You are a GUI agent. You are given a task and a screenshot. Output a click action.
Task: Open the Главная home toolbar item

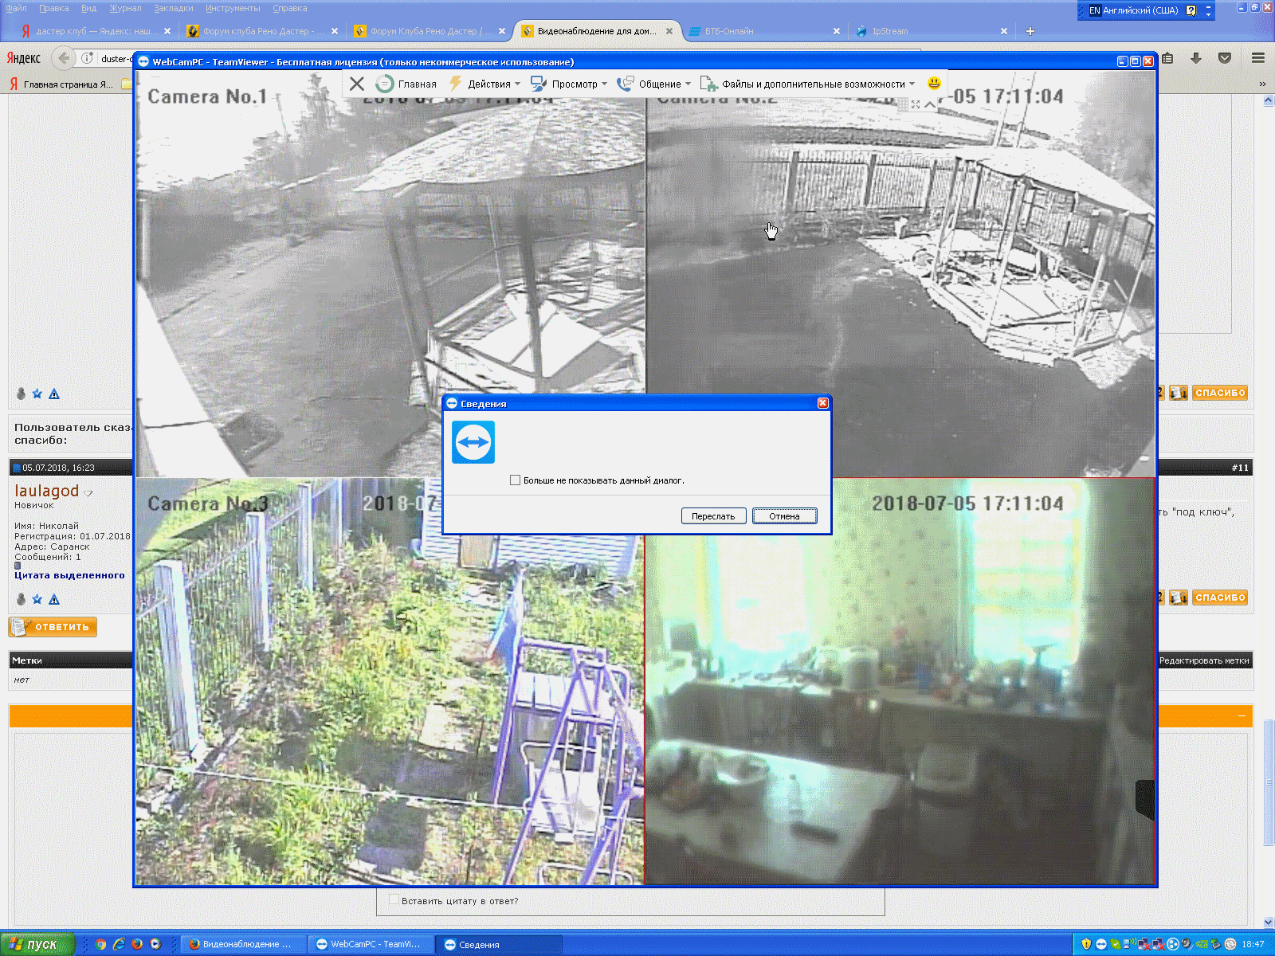(x=407, y=84)
